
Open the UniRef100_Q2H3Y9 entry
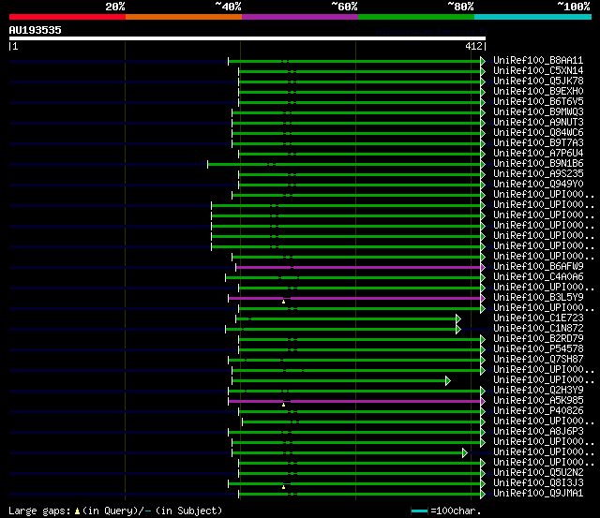click(x=538, y=391)
